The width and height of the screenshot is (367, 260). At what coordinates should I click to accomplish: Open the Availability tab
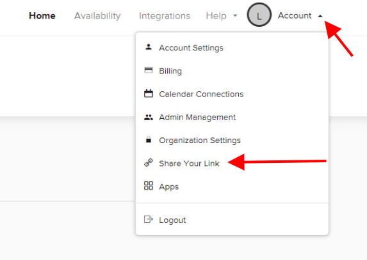click(x=97, y=15)
